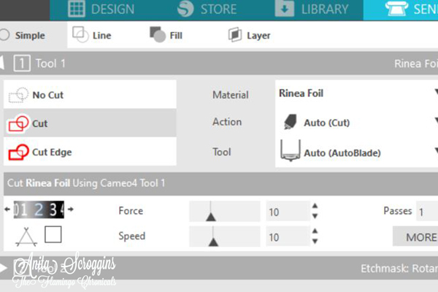Click the Send cutter machine icon
438x292 pixels.
pos(396,9)
